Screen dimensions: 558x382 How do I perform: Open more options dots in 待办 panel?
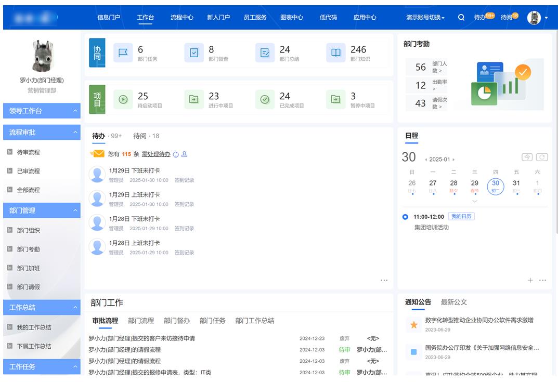tap(384, 280)
